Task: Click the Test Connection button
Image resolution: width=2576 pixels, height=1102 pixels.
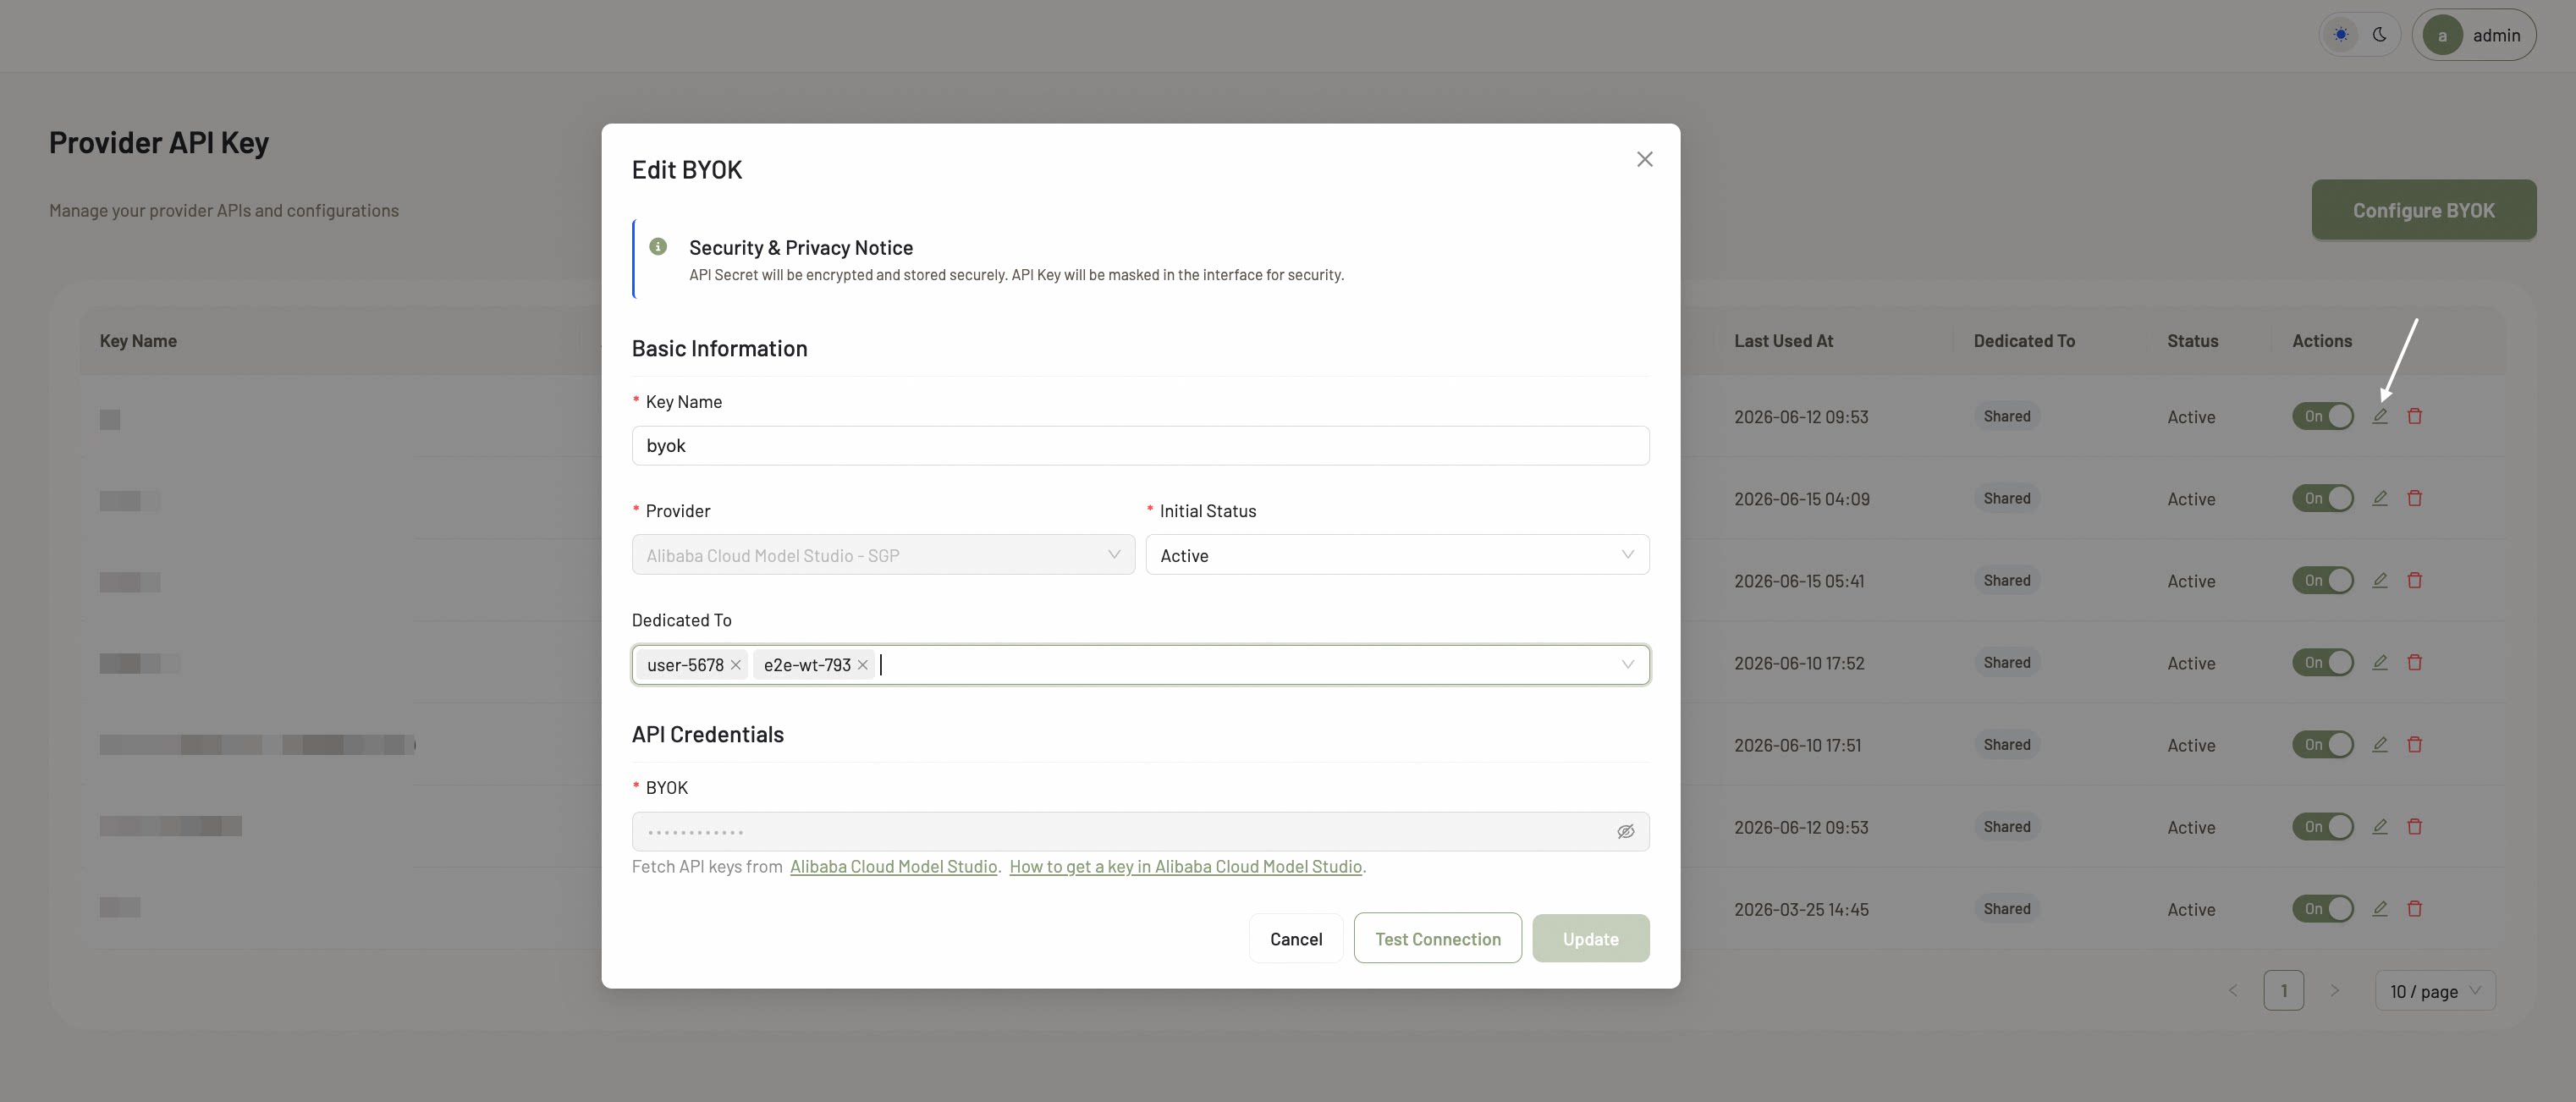Action: [x=1437, y=939]
